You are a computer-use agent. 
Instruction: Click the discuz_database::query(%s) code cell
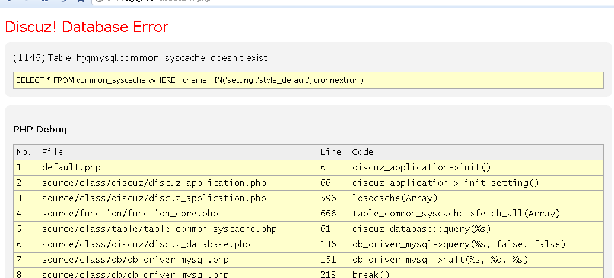click(x=422, y=229)
